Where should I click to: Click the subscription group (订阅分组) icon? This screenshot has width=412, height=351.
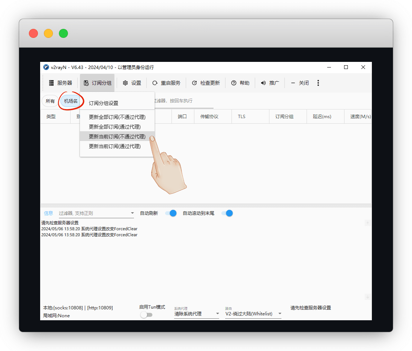coord(86,83)
